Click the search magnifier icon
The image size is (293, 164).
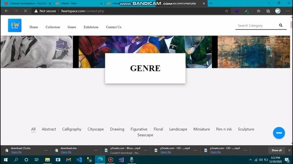click(x=281, y=26)
